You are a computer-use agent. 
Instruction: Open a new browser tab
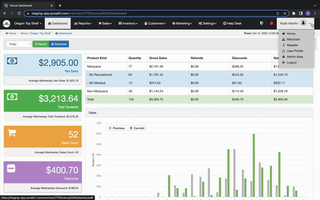(x=60, y=5)
